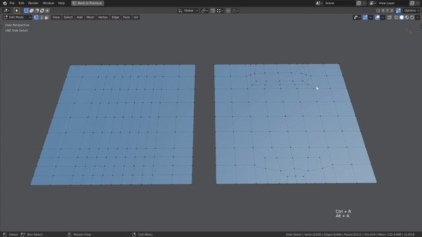The image size is (422, 237).
Task: Choose the subtract selection mode icon
Action: coord(37,11)
